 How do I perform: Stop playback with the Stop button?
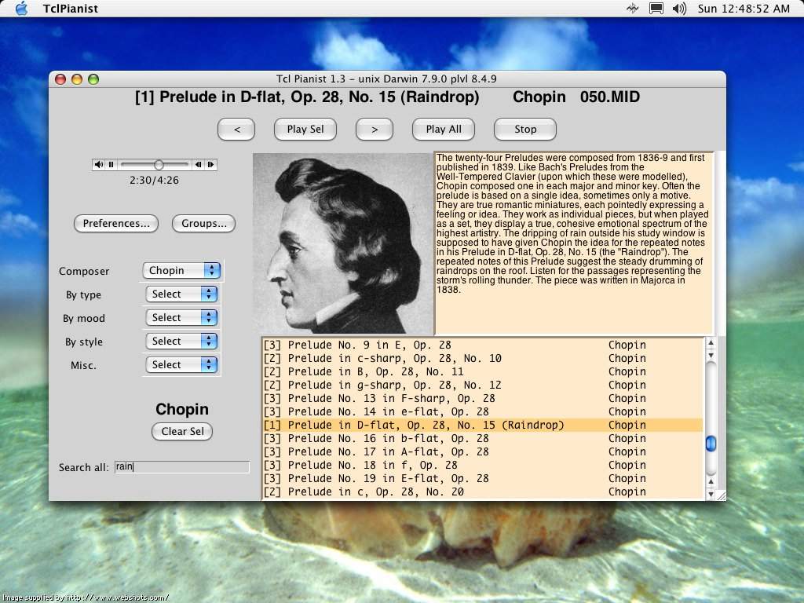[524, 129]
